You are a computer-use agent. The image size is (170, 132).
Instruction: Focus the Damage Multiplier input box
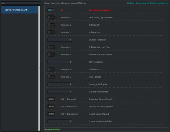click(60, 84)
